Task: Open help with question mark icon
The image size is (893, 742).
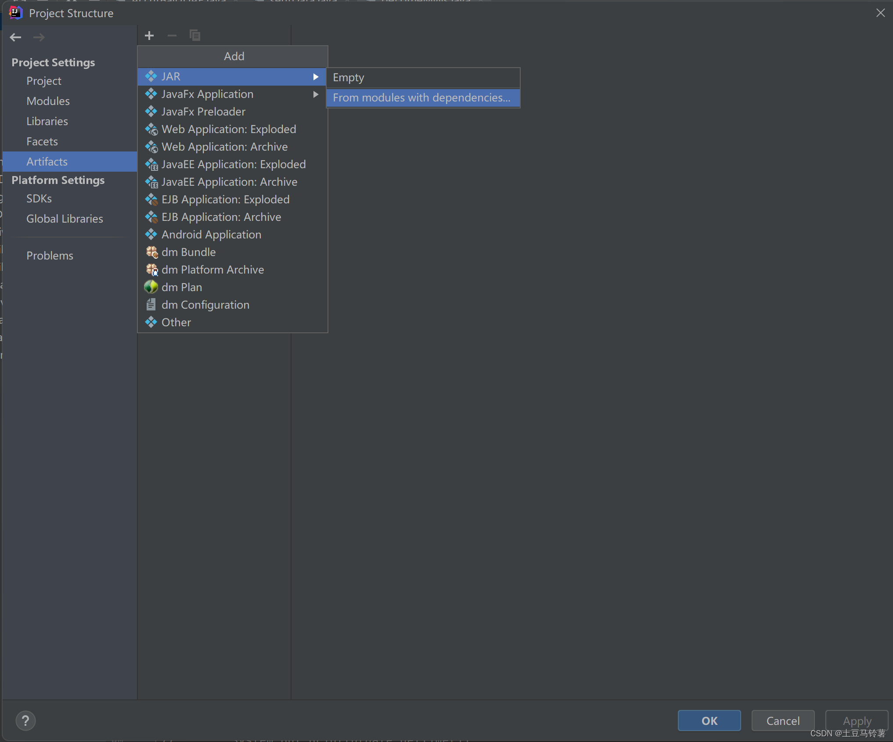Action: point(25,720)
